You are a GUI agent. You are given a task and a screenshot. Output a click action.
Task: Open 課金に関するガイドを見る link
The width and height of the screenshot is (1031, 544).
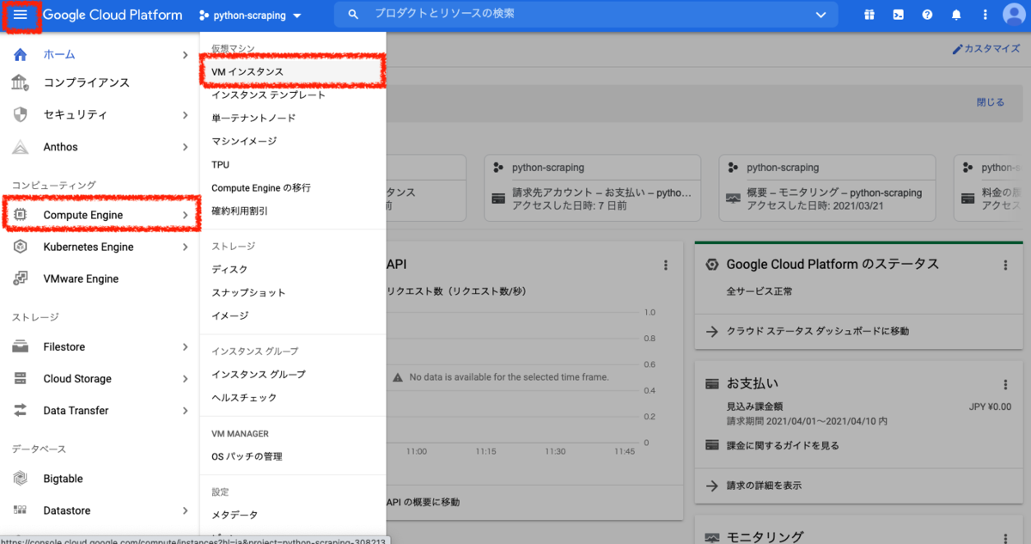783,446
